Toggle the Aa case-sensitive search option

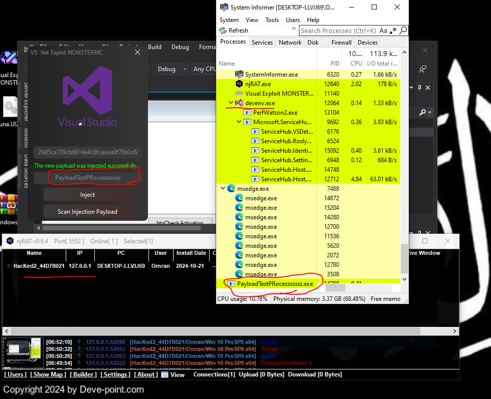pyautogui.click(x=384, y=31)
